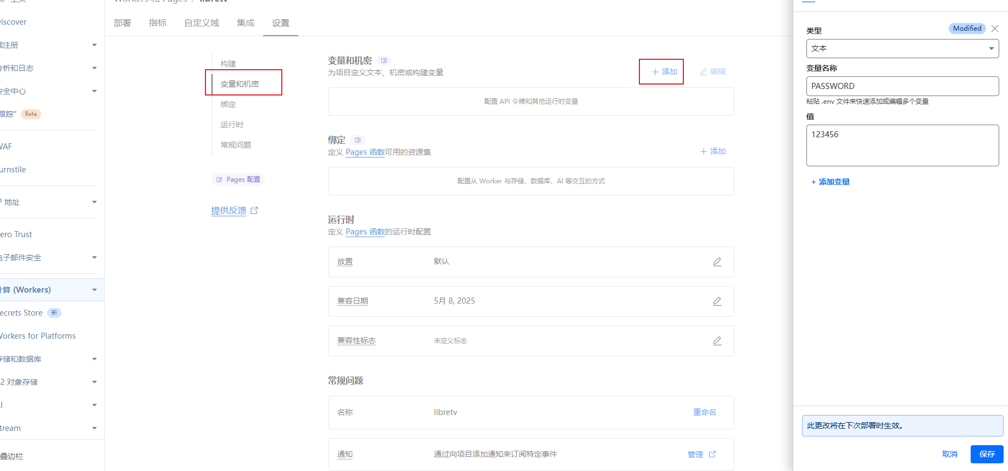This screenshot has height=471, width=1008.
Task: Click the external link icon beside 管理
Action: (712, 454)
